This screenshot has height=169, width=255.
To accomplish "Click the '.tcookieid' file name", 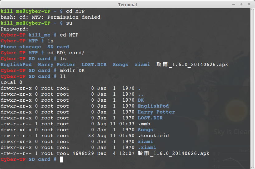I will (153, 136).
